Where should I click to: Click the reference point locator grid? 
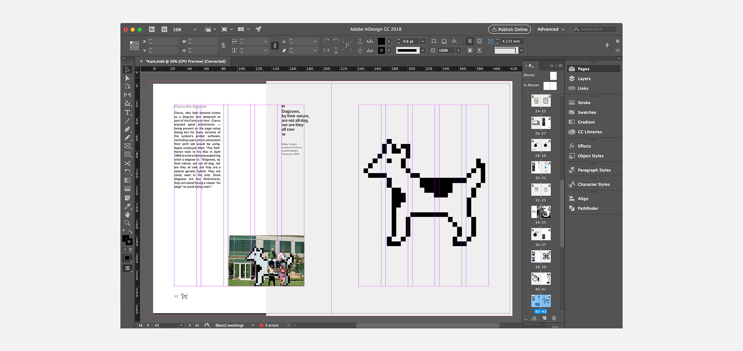(x=134, y=46)
